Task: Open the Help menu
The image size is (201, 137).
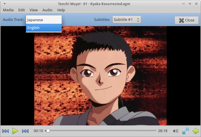Action: click(x=61, y=10)
